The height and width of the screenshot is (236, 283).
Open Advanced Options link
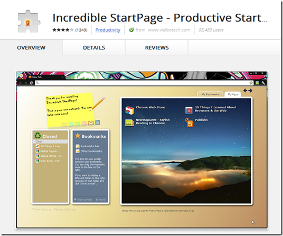click(64, 210)
